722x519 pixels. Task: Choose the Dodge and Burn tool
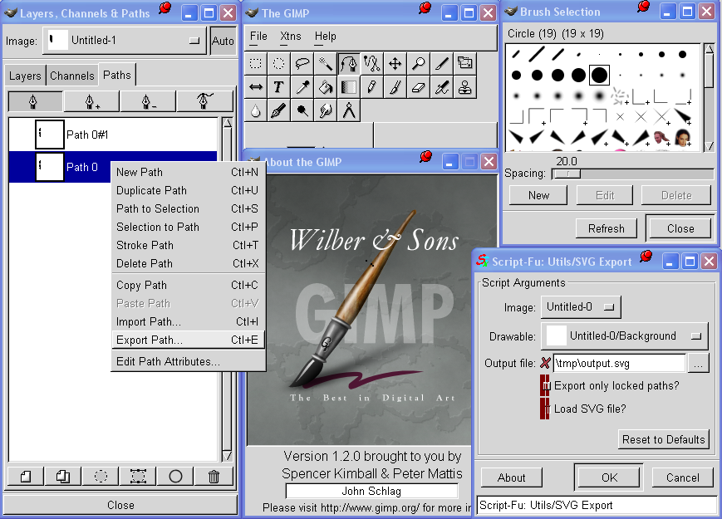302,110
